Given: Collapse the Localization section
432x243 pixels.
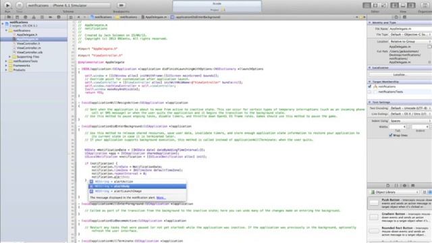Looking at the screenshot, I should coord(370,67).
